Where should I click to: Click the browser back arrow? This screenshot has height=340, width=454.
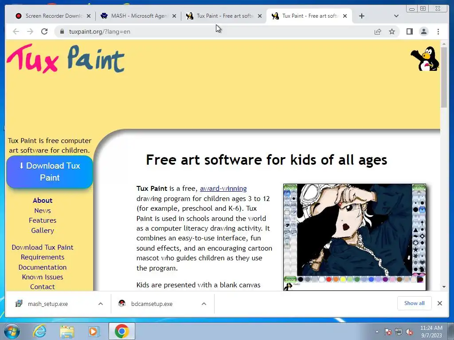coord(16,31)
